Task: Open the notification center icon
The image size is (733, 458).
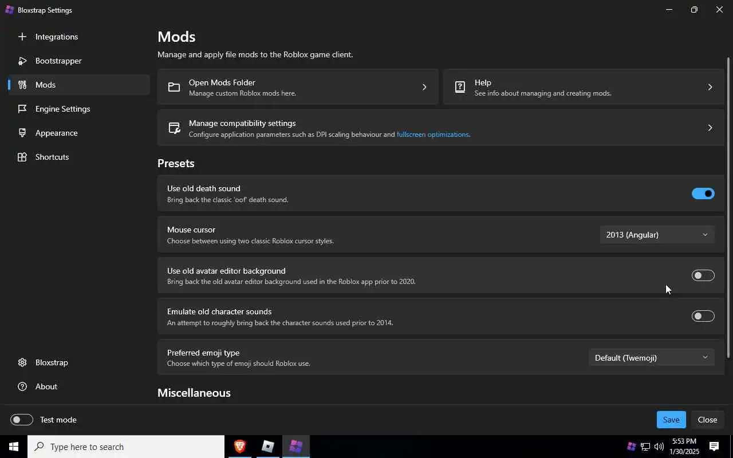Action: [x=714, y=447]
